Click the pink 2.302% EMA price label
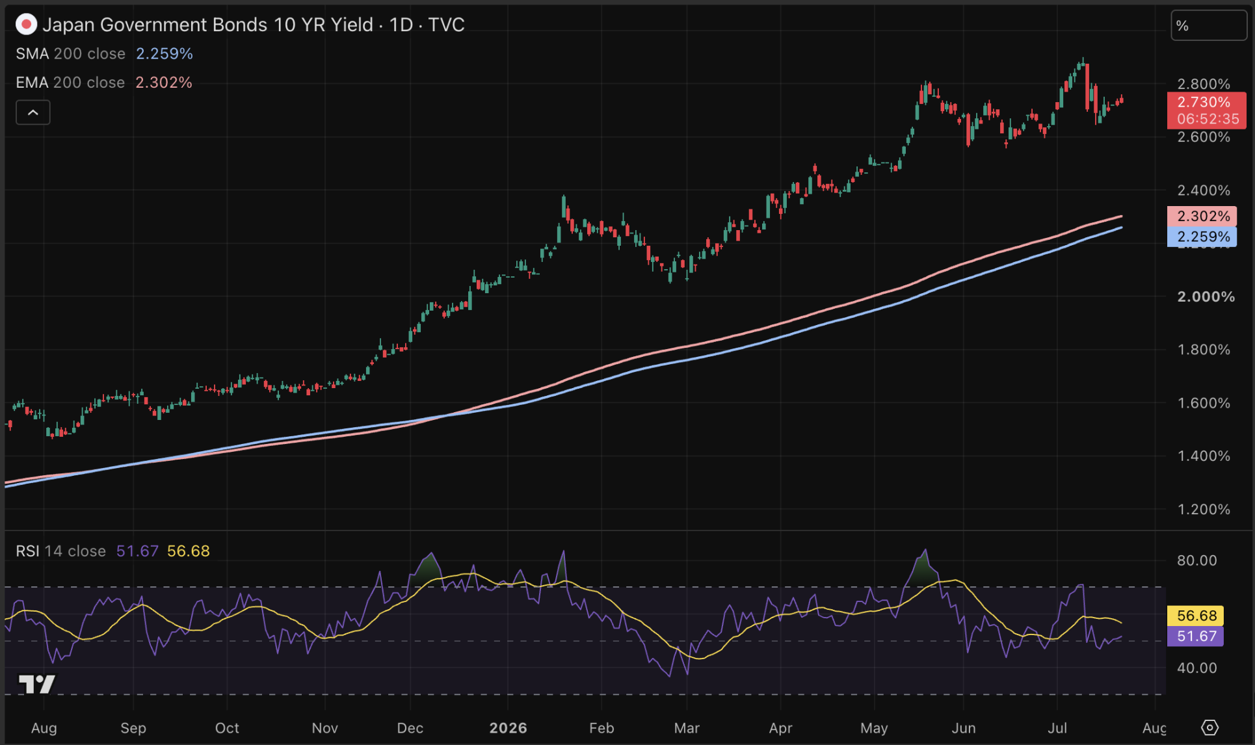 click(1202, 216)
